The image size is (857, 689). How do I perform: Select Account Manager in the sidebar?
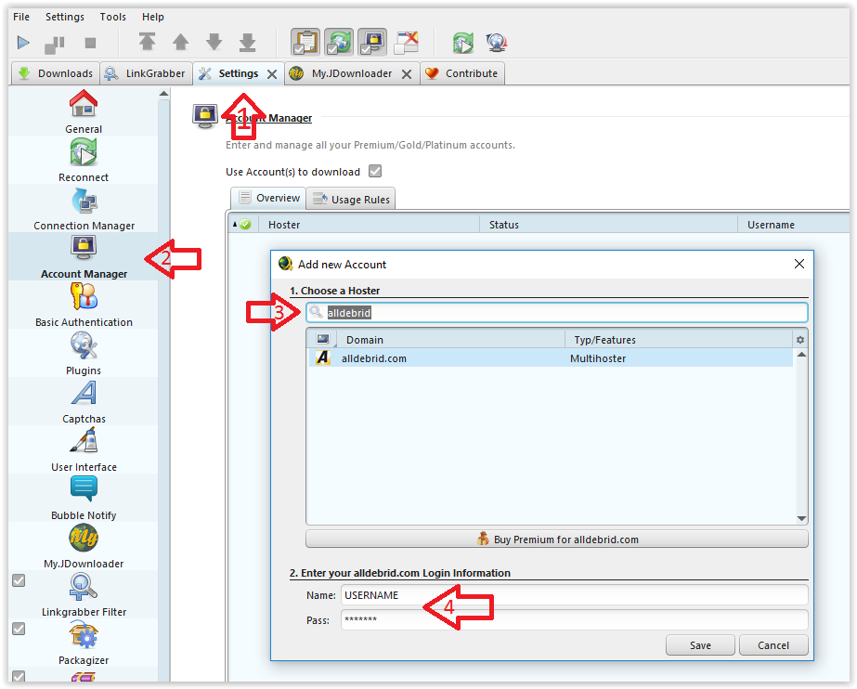[x=83, y=257]
